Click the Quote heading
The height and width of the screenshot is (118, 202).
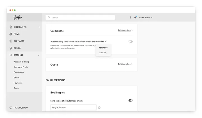(x=54, y=65)
